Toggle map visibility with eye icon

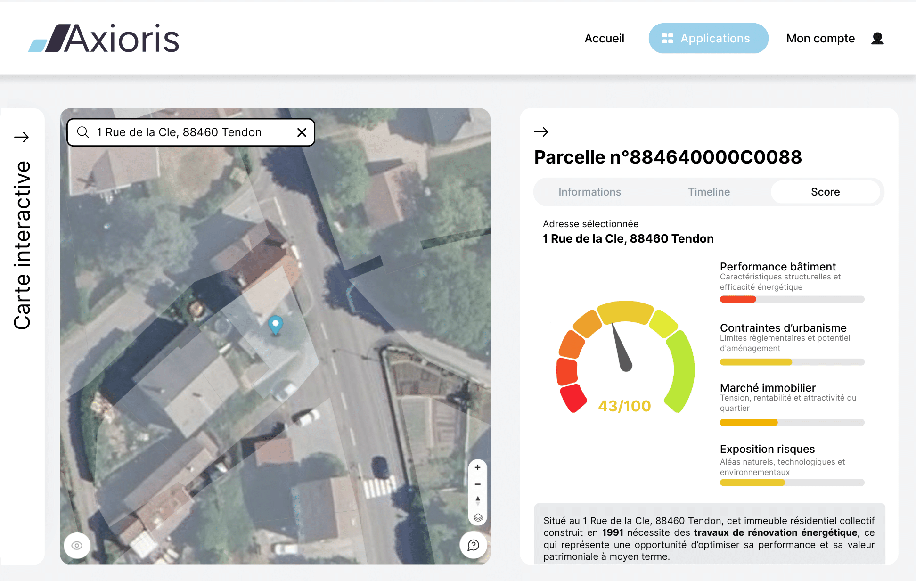pos(77,545)
